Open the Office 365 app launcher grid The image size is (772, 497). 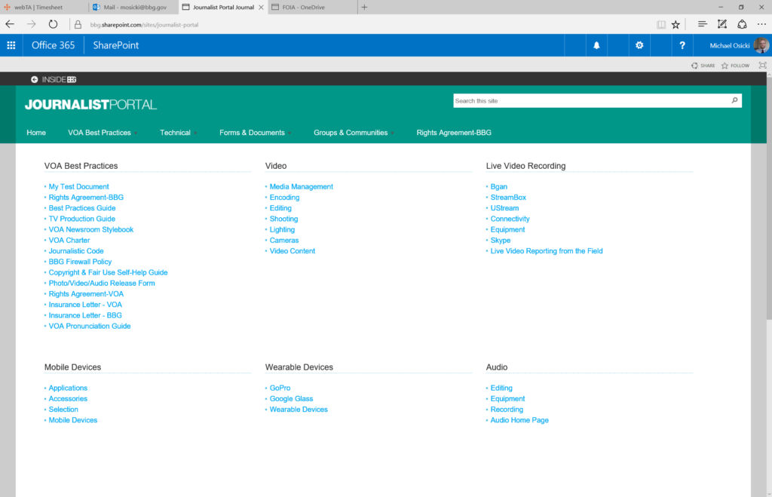pyautogui.click(x=11, y=45)
